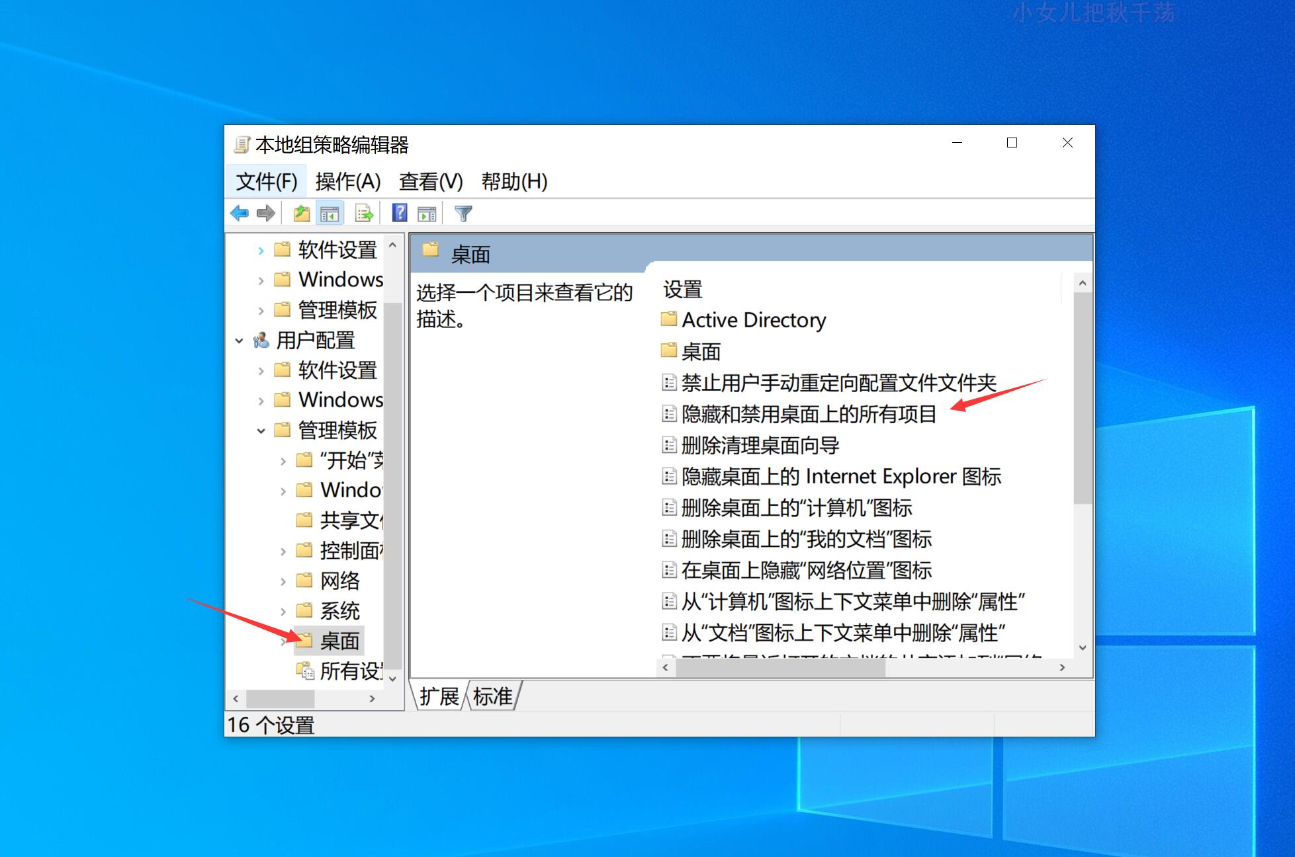Image resolution: width=1295 pixels, height=857 pixels.
Task: Switch to the 标准 tab
Action: click(493, 696)
